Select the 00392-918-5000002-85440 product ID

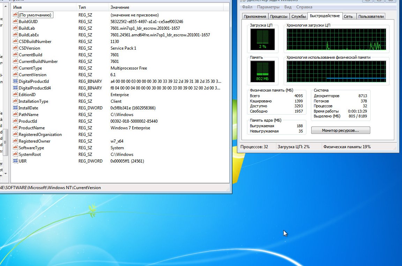pos(134,121)
